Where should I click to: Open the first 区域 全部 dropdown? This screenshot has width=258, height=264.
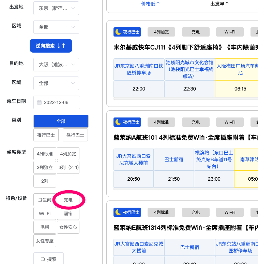pos(56,27)
